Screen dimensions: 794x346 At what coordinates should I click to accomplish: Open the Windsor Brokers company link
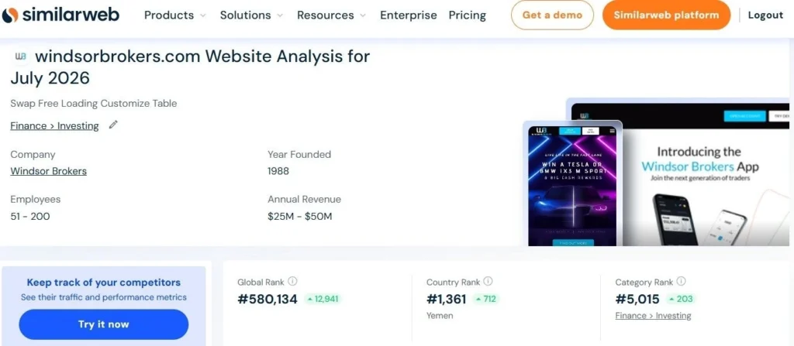[49, 171]
